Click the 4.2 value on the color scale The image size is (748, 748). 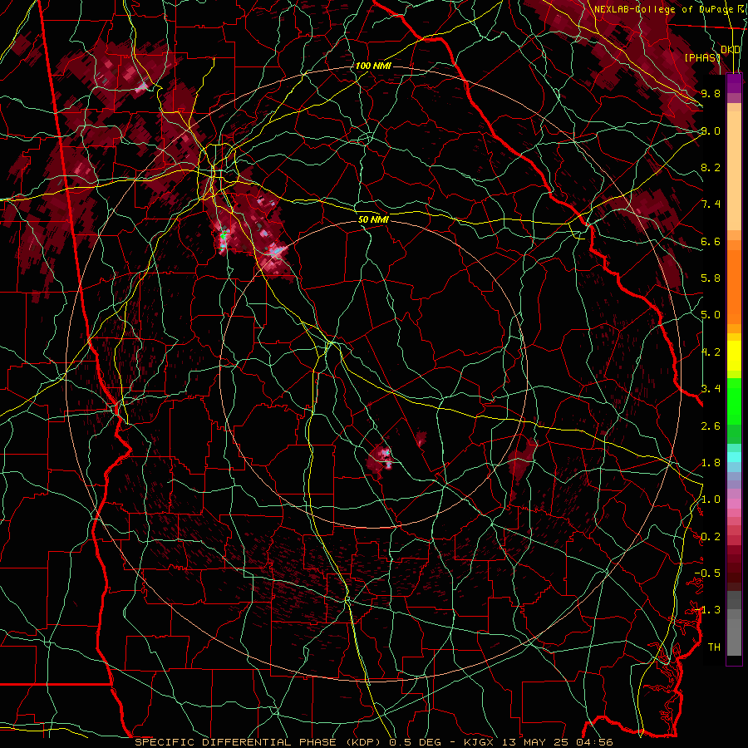(711, 352)
